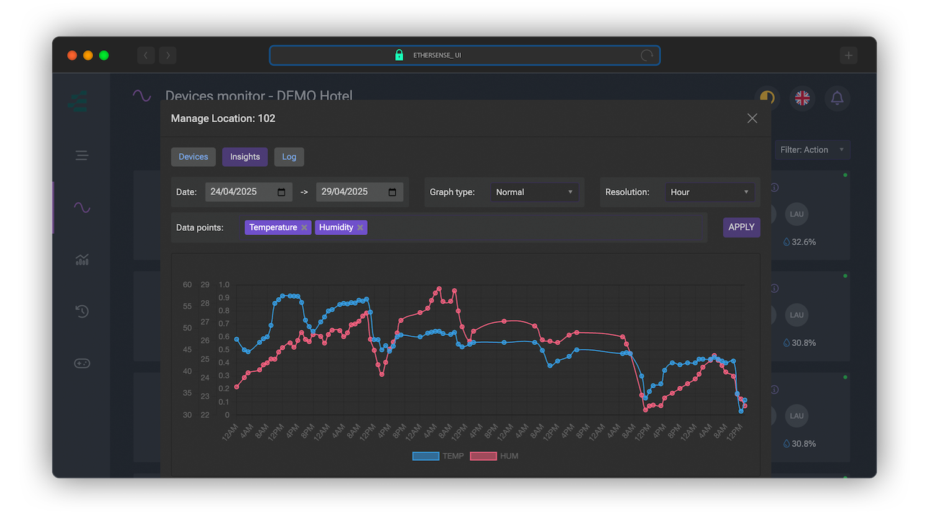Open the gamepad controller icon in sidebar
The image size is (932, 531).
pos(82,364)
